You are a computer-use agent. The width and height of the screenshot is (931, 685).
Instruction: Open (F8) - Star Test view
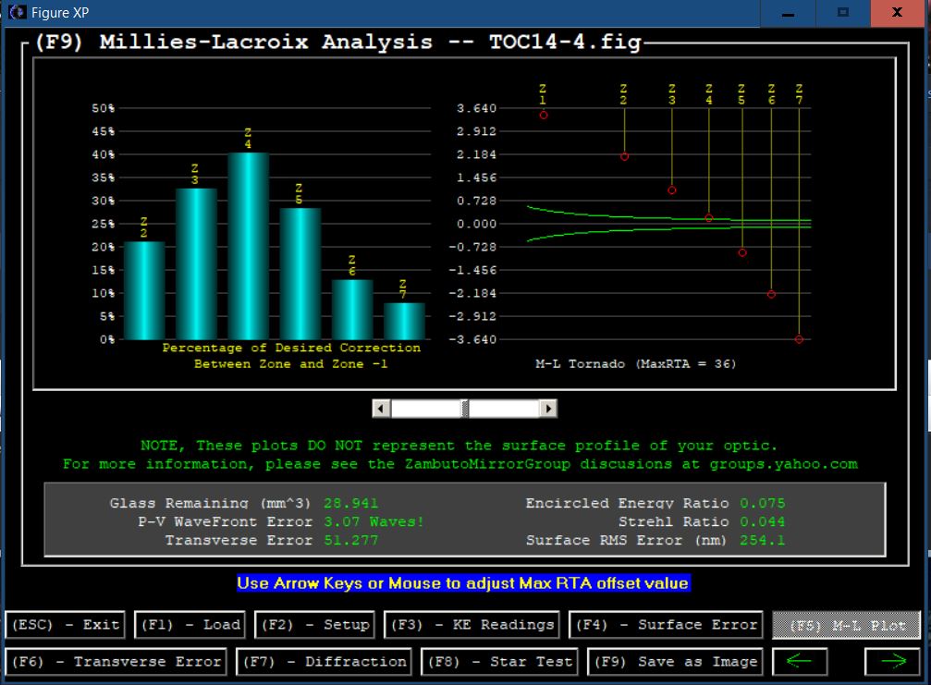point(499,661)
